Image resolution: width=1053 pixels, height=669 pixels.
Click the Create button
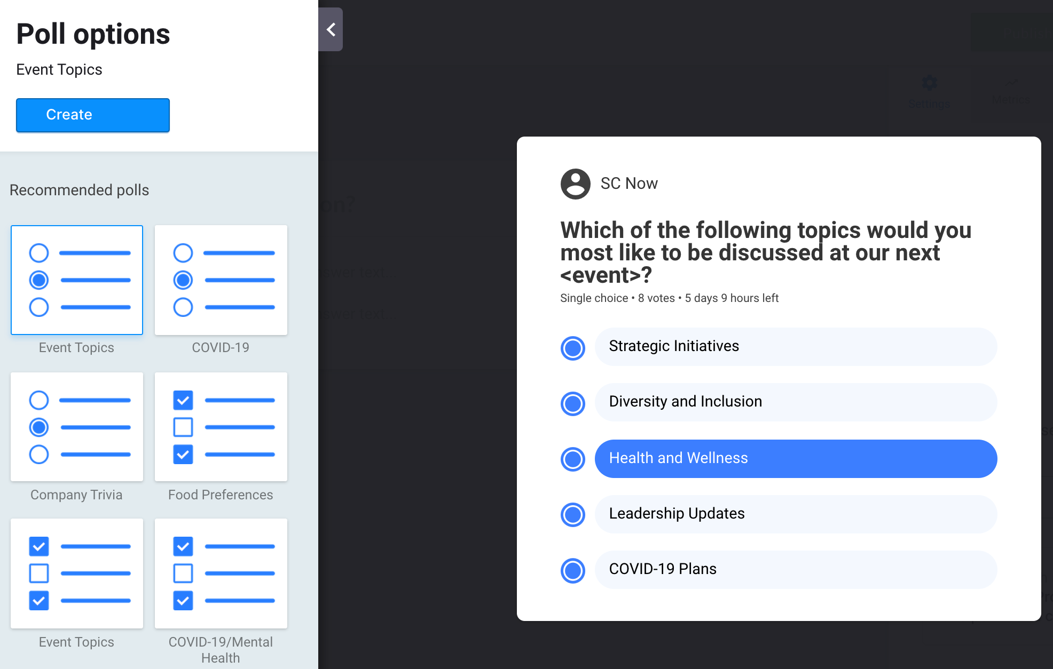[x=93, y=115]
